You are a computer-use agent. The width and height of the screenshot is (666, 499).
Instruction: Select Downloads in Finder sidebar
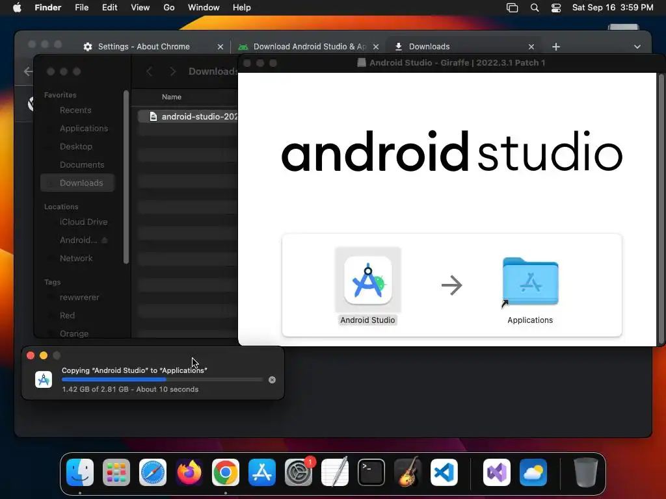[77, 183]
